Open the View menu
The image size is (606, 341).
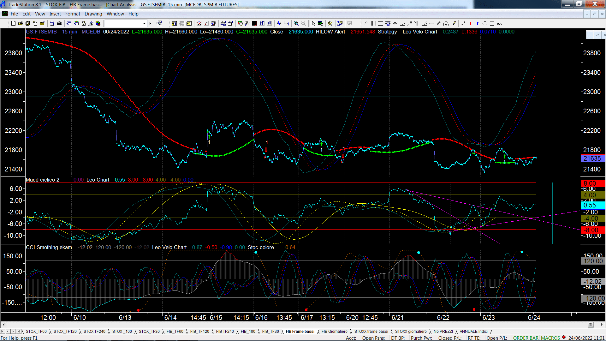[x=40, y=14]
